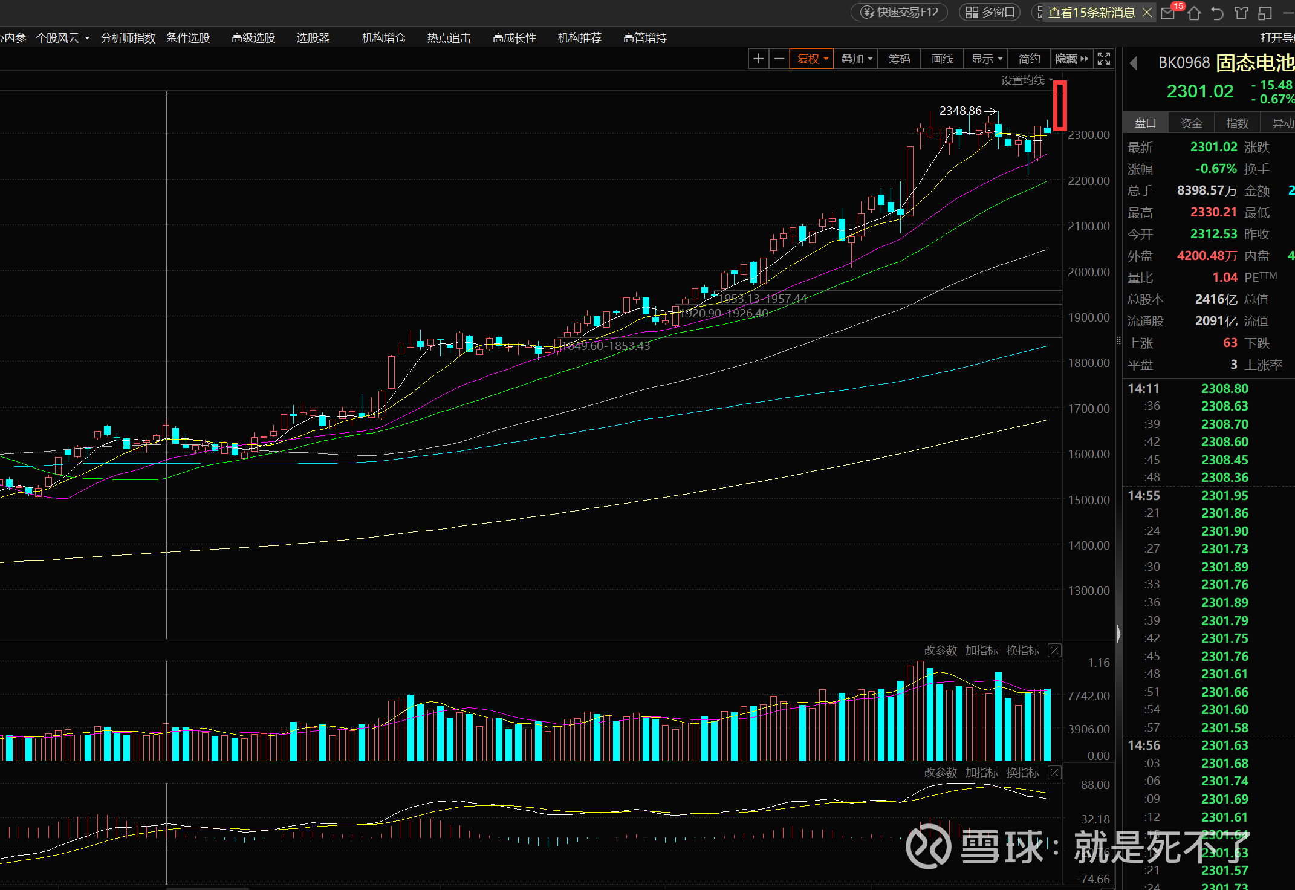This screenshot has height=890, width=1295.
Task: Toggle 筹码 chip distribution display
Action: click(899, 59)
